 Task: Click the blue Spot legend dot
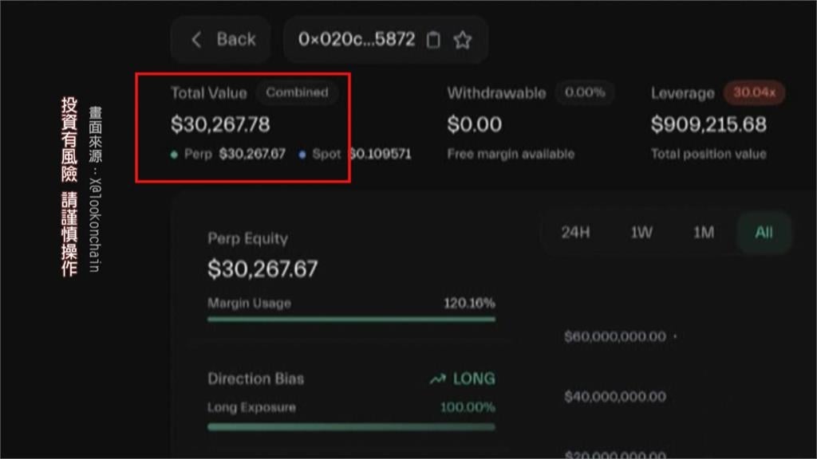pyautogui.click(x=302, y=155)
